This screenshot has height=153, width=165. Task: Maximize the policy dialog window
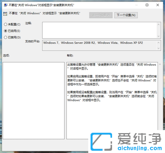[x=147, y=5]
